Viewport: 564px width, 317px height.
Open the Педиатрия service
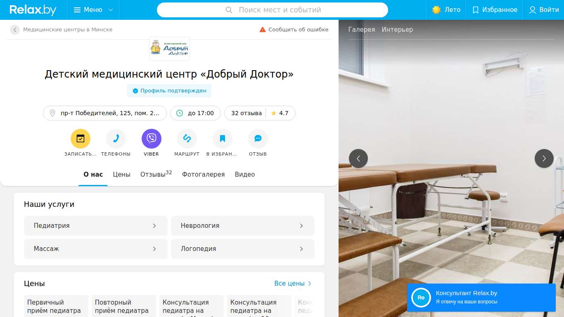point(96,226)
